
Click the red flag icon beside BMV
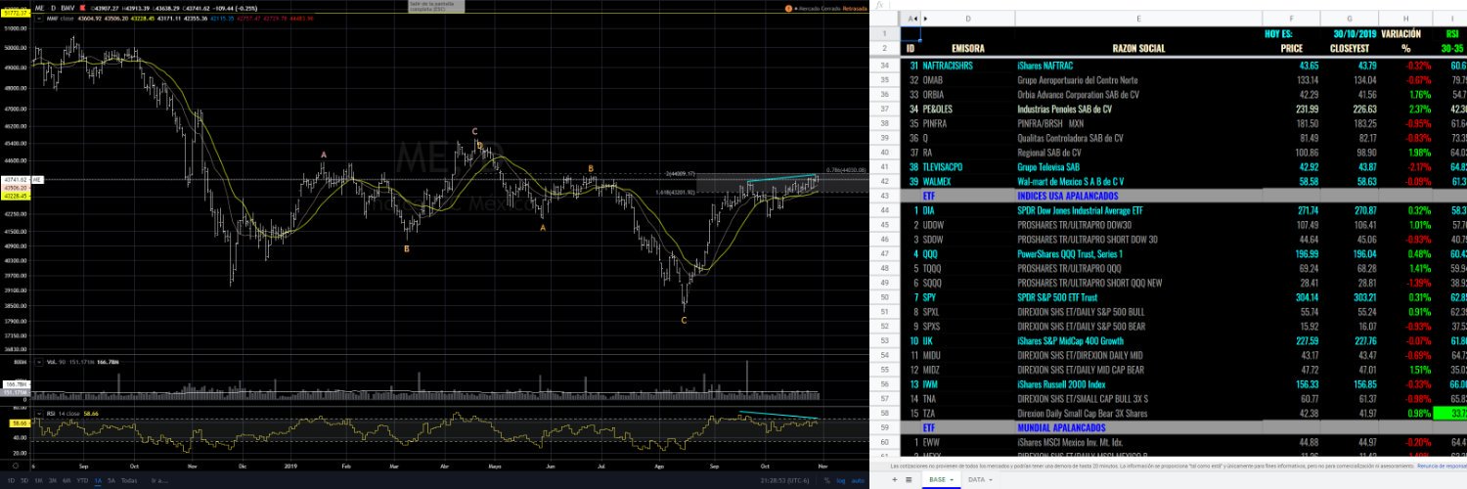[83, 8]
